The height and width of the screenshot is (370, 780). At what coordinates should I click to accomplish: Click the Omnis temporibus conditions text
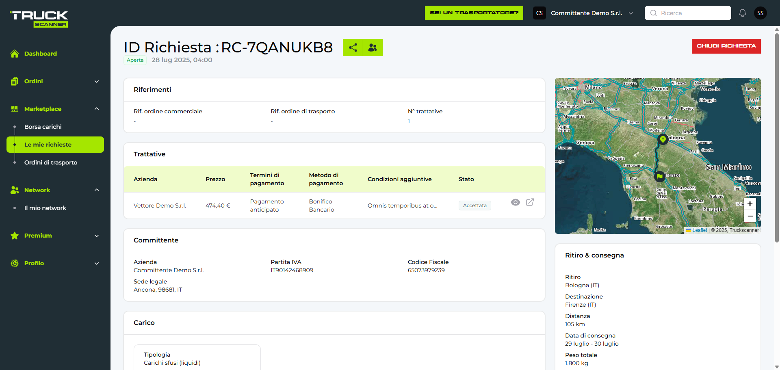coord(403,206)
